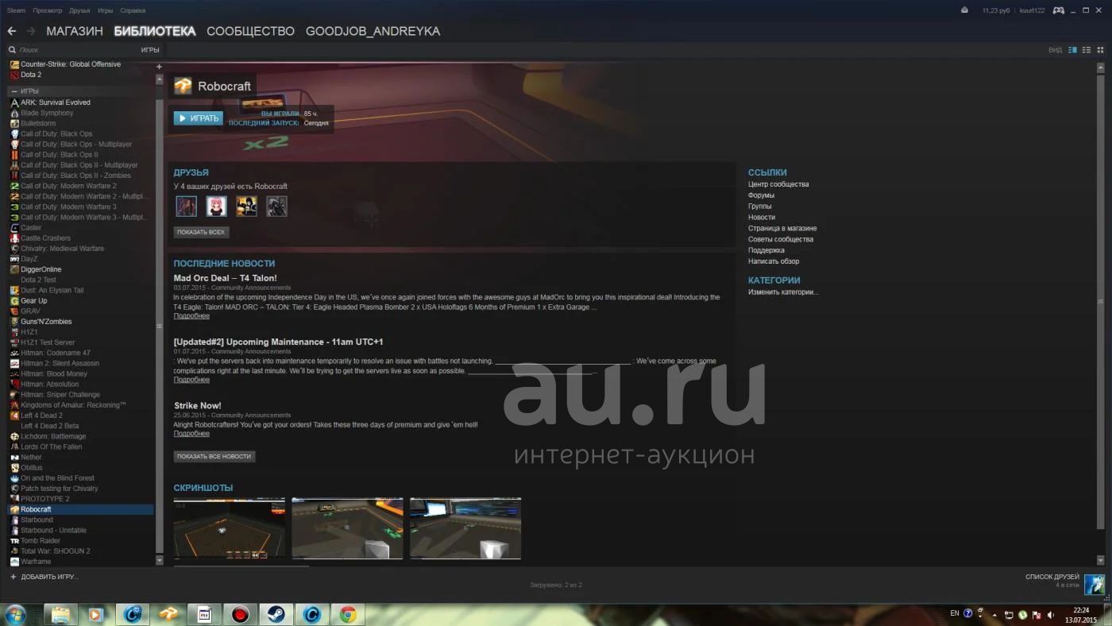The image size is (1112, 626).
Task: Go forward with the right arrow
Action: click(31, 31)
